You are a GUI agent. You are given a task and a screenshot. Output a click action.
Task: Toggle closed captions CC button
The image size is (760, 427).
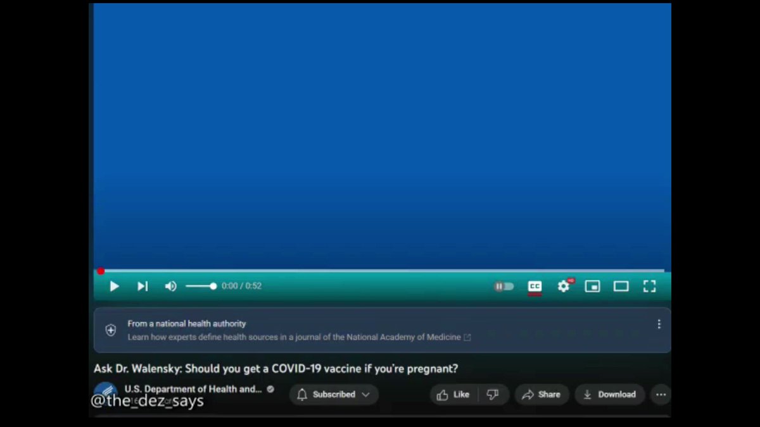tap(535, 287)
